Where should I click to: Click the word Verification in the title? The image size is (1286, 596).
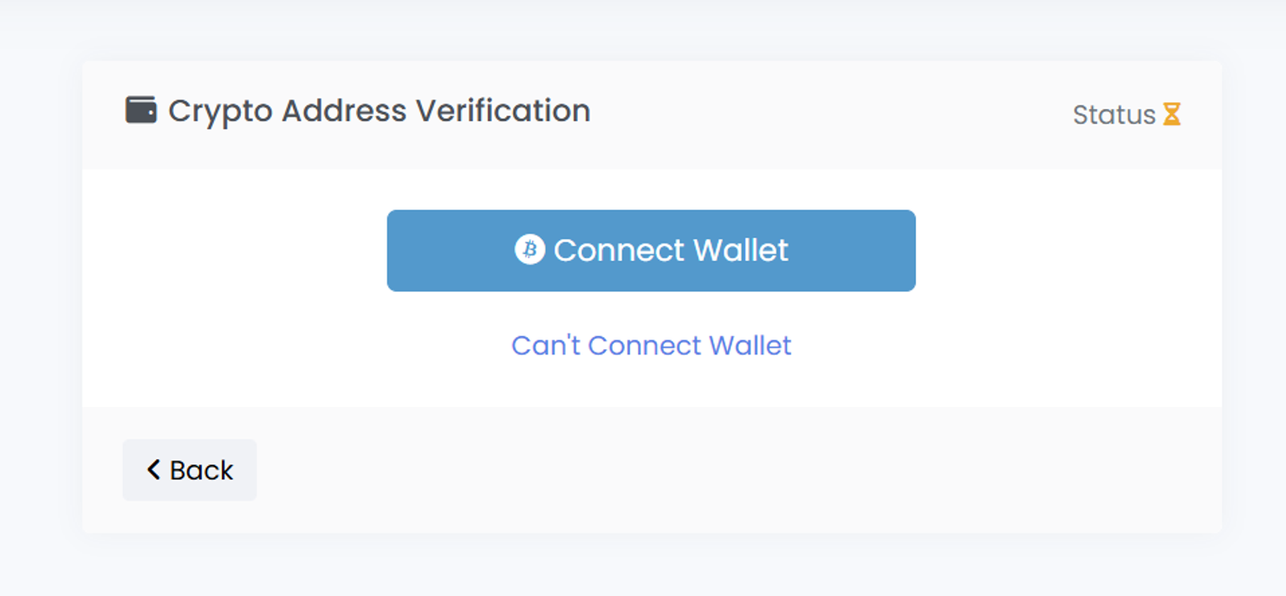tap(503, 111)
